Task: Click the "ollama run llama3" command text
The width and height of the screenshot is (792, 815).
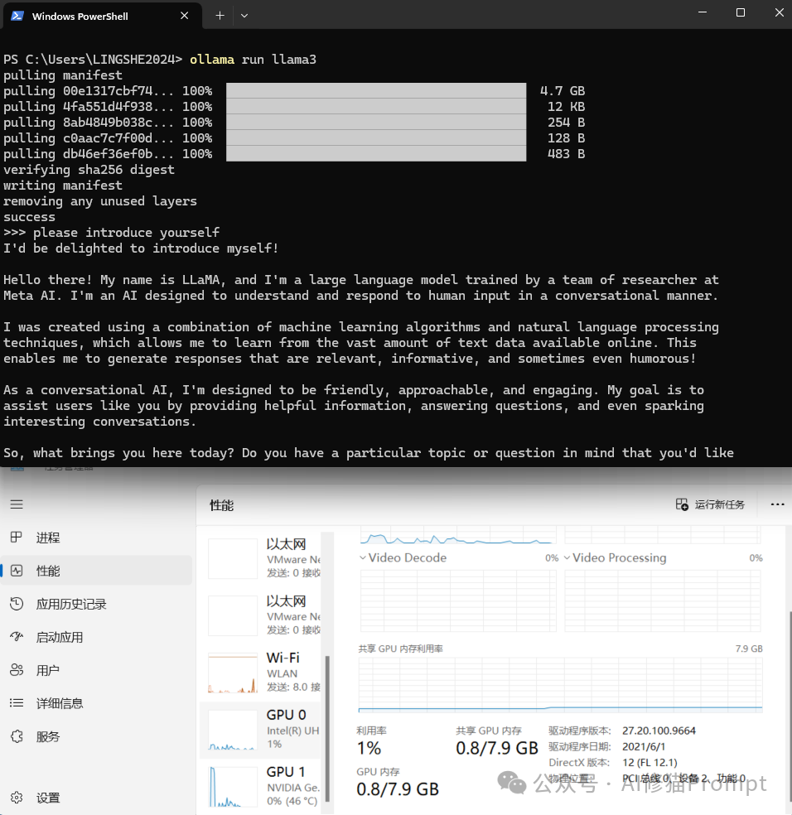Action: 253,60
